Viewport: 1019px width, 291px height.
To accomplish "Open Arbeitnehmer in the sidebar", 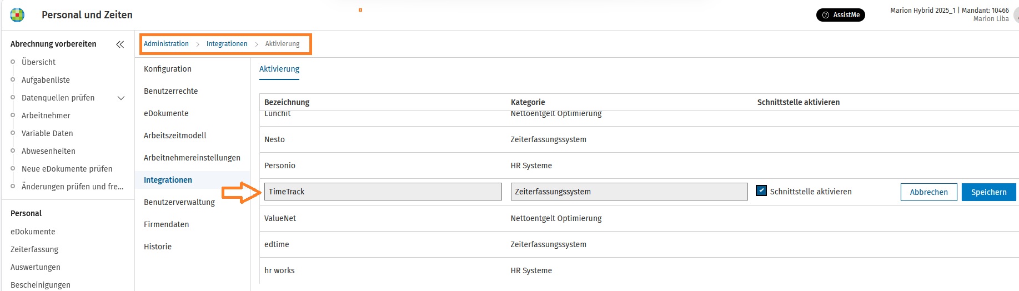I will (x=46, y=116).
